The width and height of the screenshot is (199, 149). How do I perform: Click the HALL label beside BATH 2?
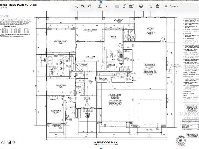(91, 81)
